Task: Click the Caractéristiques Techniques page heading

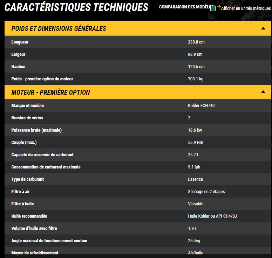Action: click(x=76, y=7)
